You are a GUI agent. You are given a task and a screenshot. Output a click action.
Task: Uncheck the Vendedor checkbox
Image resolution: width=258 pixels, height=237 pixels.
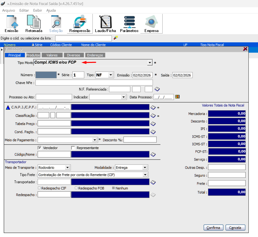(x=39, y=148)
